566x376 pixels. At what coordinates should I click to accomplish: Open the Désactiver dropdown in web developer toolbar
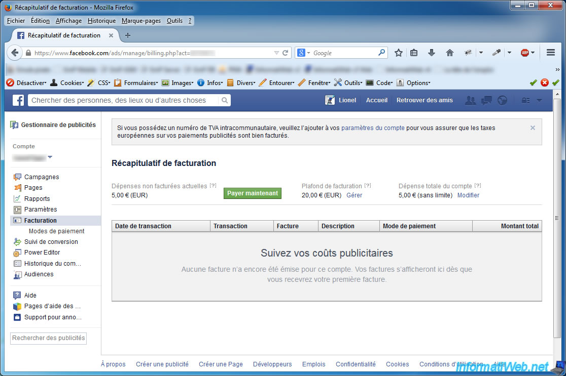point(26,83)
